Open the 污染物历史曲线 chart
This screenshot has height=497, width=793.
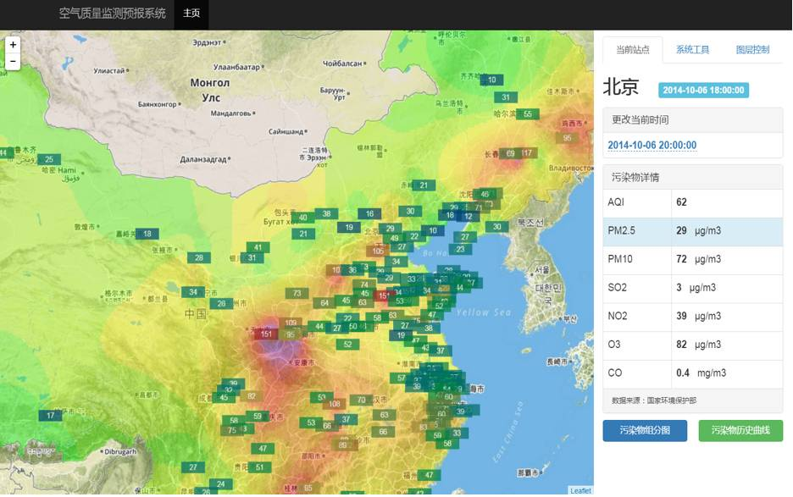point(740,430)
